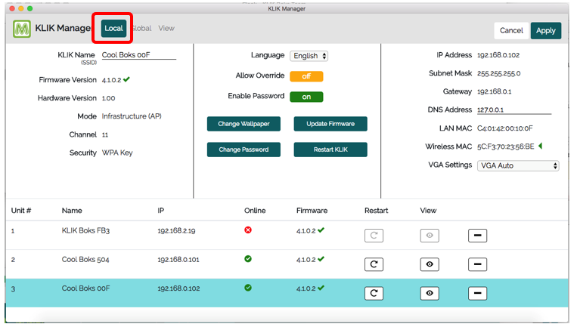Screen dimensions: 577x327
Task: Click the Online column header
Action: click(255, 211)
